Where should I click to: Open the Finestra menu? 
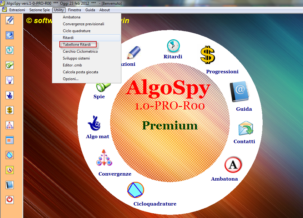(74, 10)
